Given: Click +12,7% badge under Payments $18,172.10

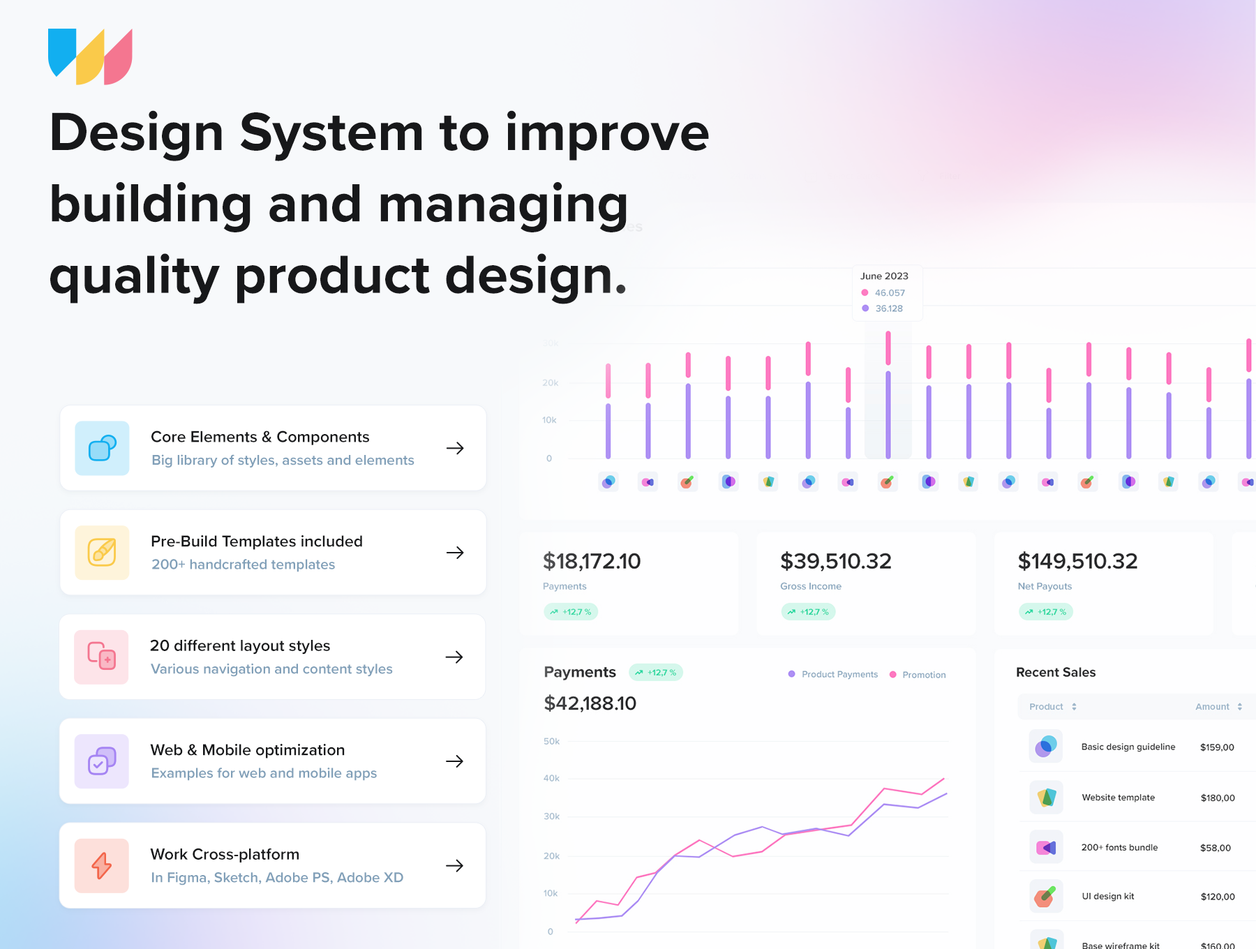Looking at the screenshot, I should point(571,612).
